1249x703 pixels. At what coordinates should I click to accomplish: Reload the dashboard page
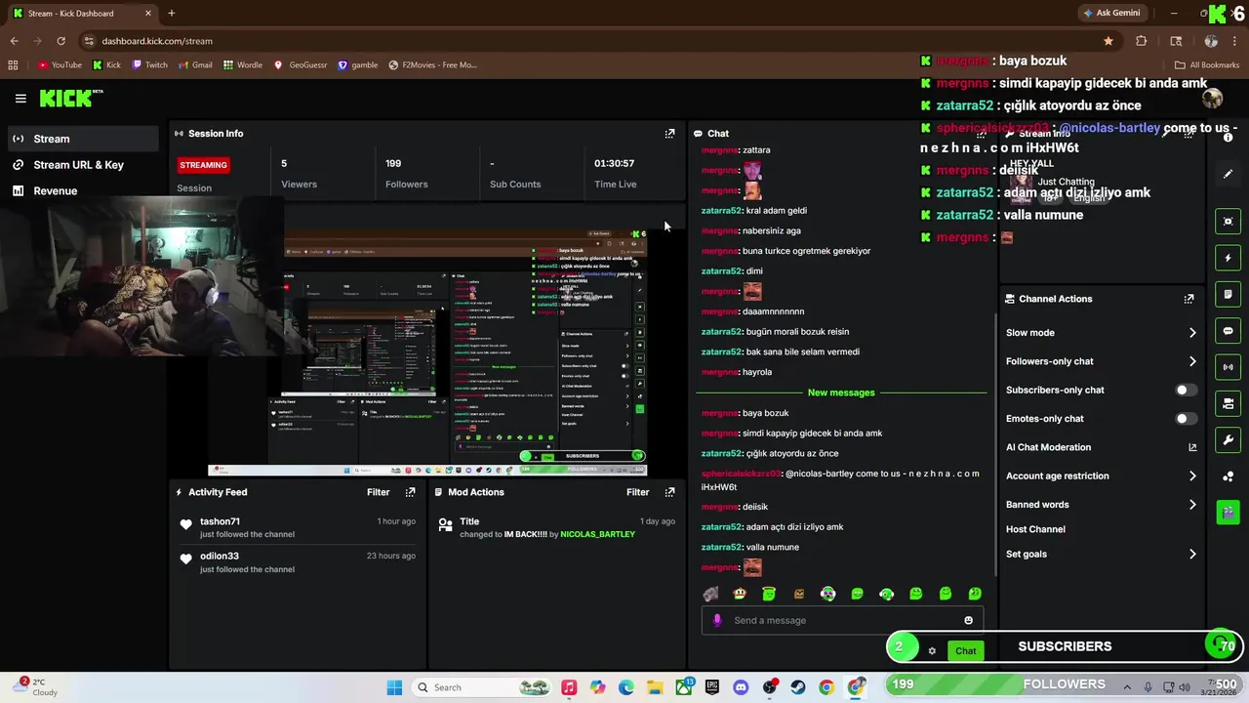click(60, 41)
